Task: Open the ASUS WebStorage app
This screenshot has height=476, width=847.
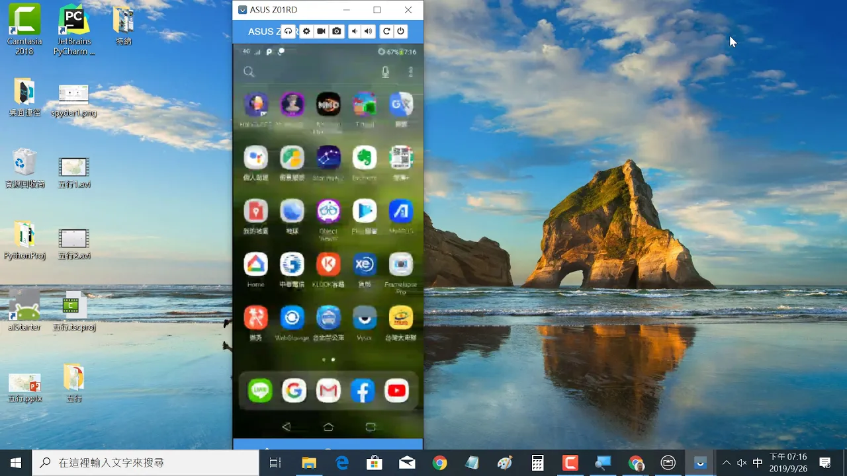Action: (292, 318)
